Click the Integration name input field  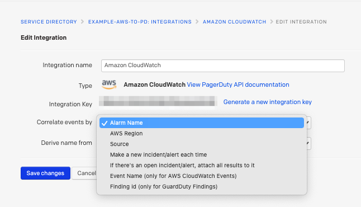pos(222,65)
